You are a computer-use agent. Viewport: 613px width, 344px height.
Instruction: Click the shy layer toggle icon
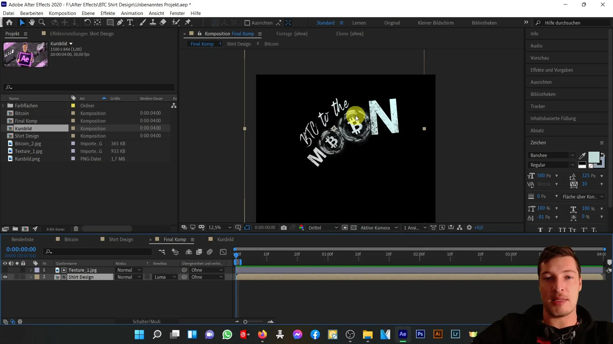click(188, 252)
